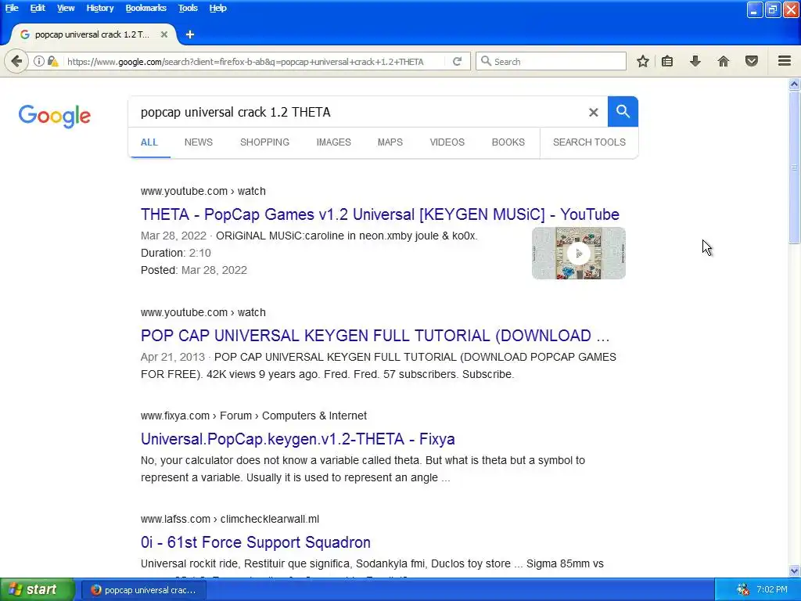
Task: Open the View menu
Action: 66,8
